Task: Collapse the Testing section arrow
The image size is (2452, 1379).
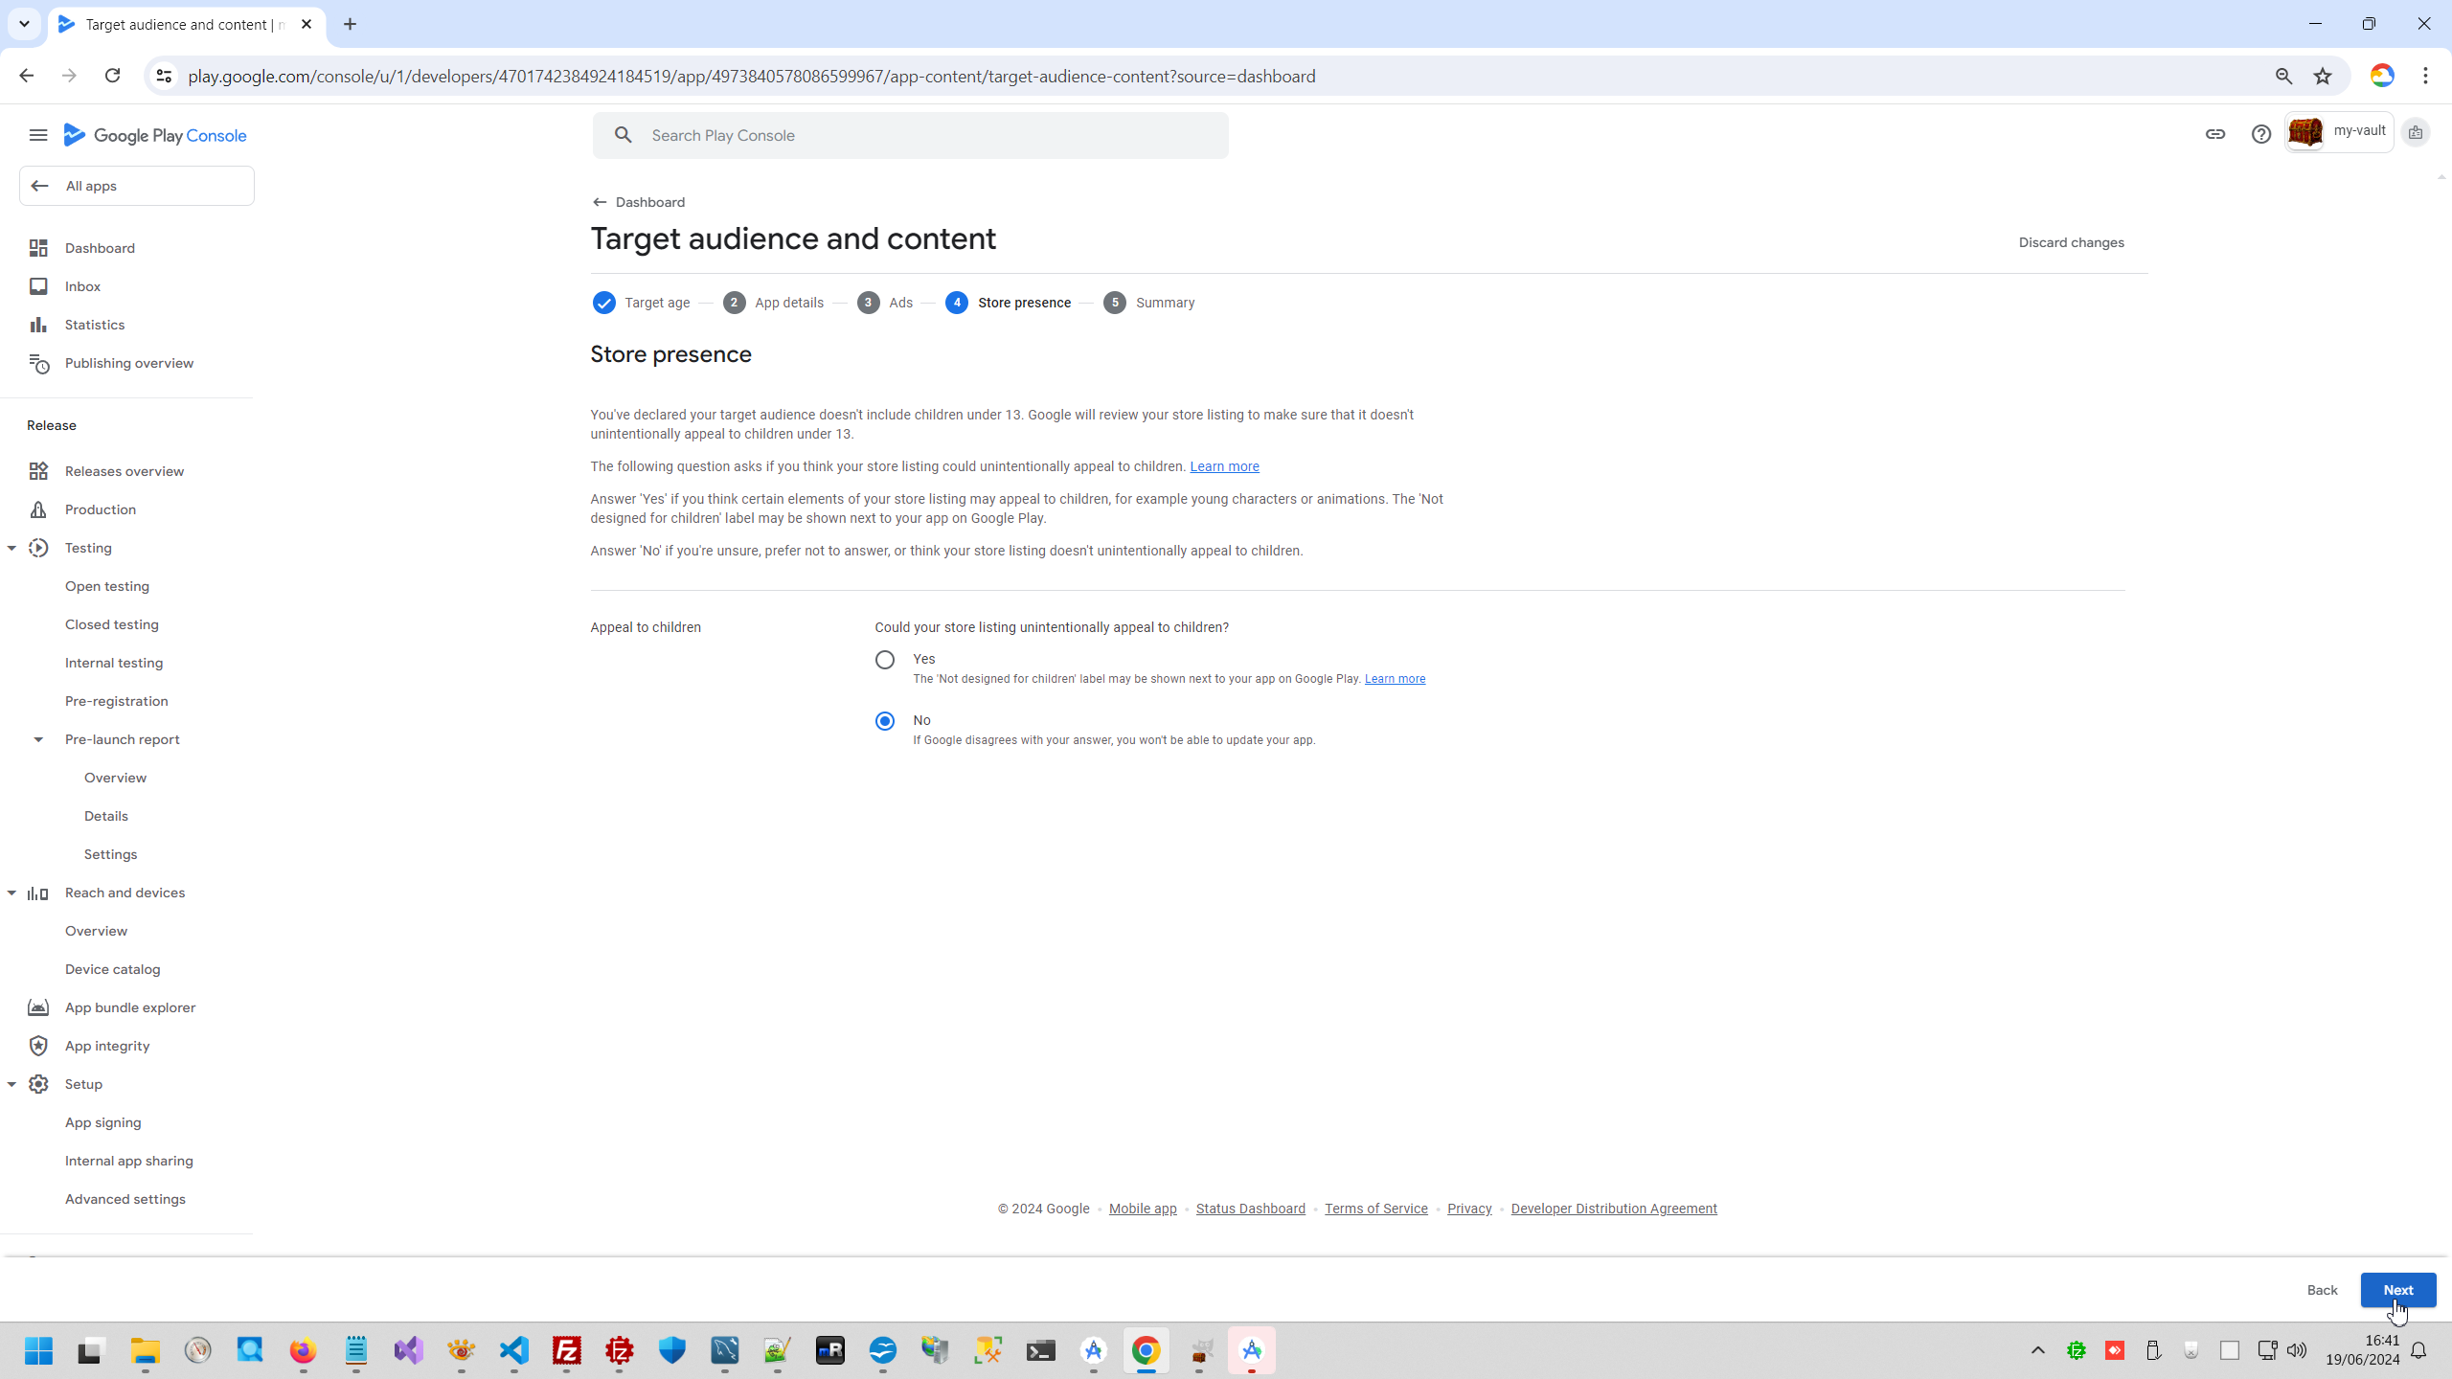Action: pyautogui.click(x=11, y=548)
